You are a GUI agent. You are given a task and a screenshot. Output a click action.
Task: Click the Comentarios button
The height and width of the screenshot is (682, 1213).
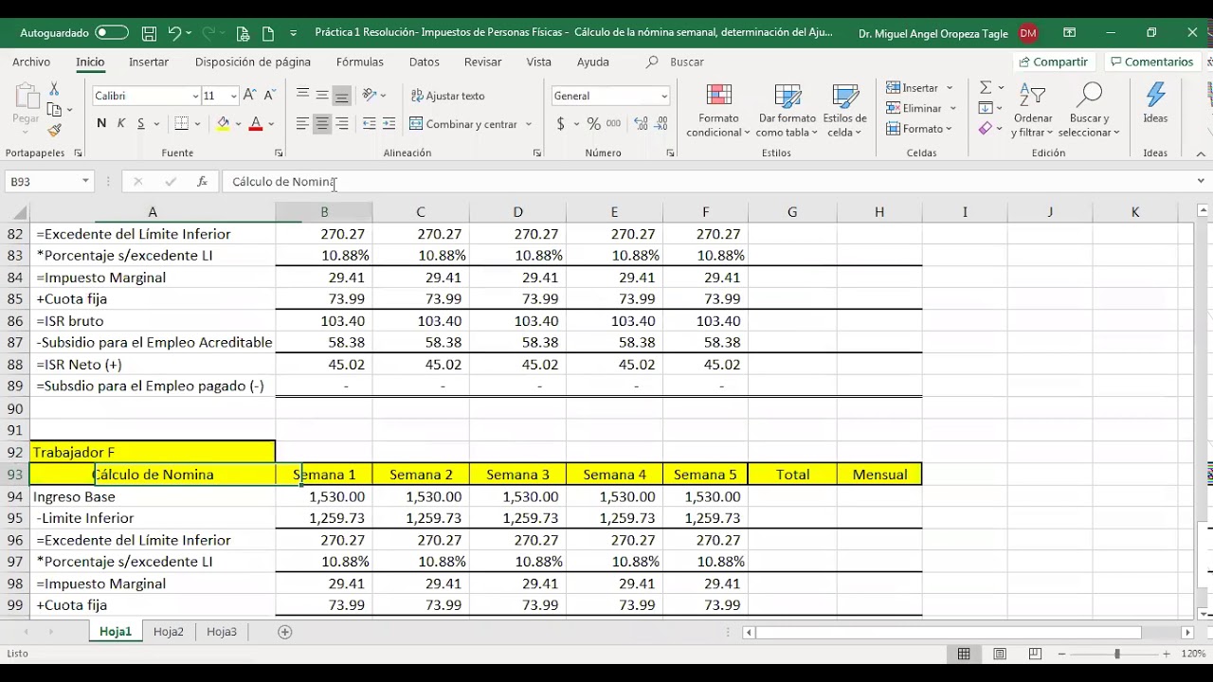point(1151,62)
